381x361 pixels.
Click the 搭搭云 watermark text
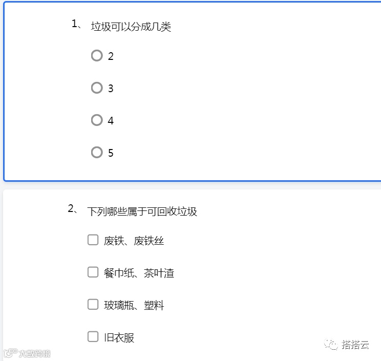(355, 345)
